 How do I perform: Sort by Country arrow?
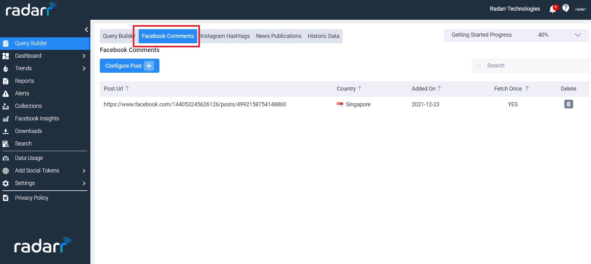click(x=360, y=88)
